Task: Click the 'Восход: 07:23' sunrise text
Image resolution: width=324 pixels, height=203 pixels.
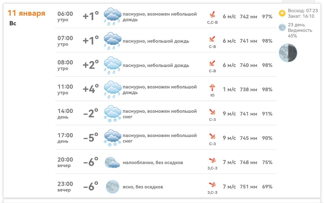Action: click(x=303, y=11)
